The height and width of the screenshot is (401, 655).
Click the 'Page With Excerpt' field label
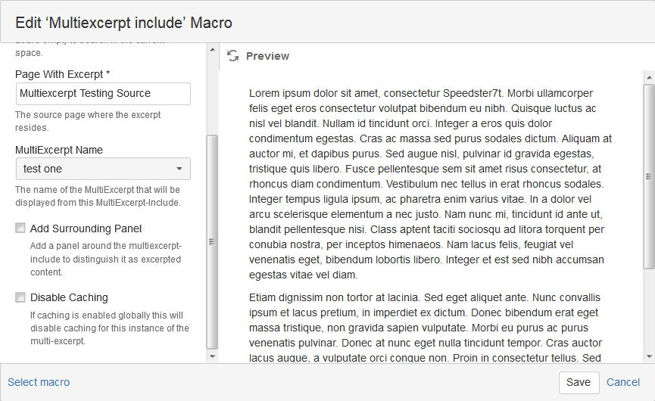(63, 74)
